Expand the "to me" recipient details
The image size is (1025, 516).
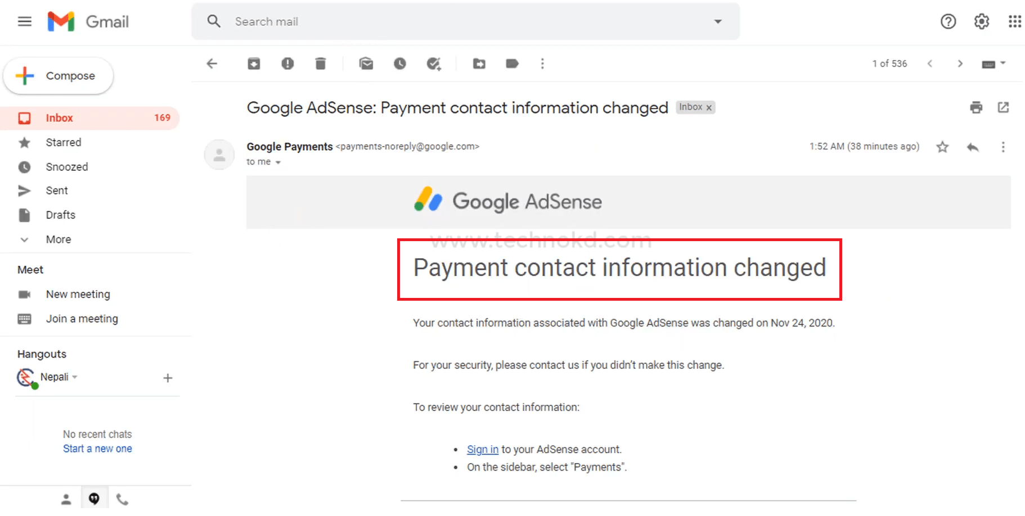tap(278, 162)
